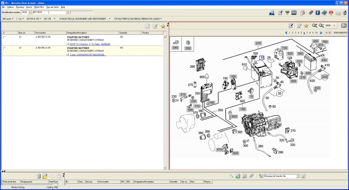Viewport: 349px width, 190px height.
Task: Zoom in on the parts diagram
Action: tap(314, 26)
